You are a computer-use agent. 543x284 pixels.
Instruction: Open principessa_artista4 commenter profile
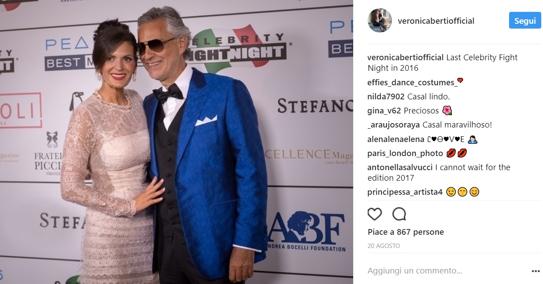pos(405,192)
